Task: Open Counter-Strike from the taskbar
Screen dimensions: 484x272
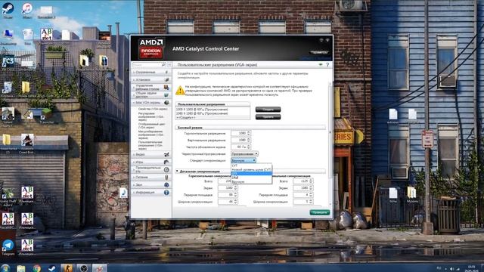Action: point(67,268)
